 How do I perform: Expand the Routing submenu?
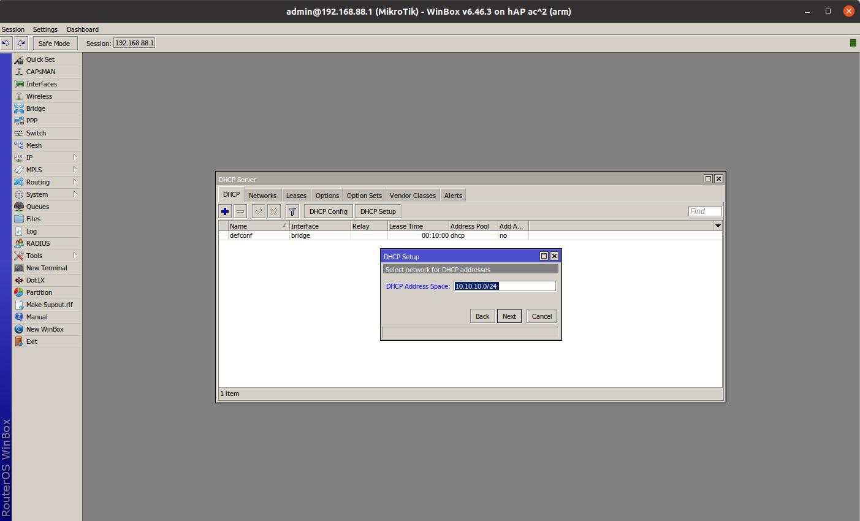tap(47, 182)
